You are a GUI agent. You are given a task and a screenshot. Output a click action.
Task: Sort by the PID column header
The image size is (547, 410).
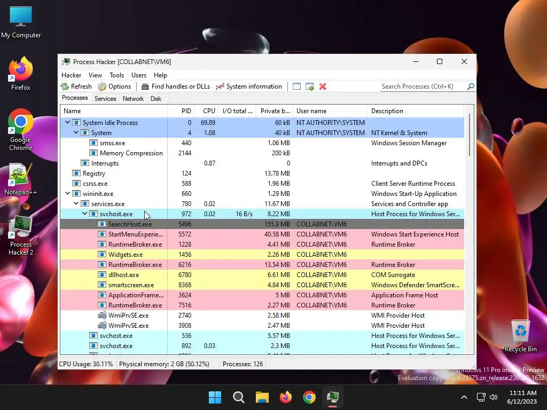(x=181, y=111)
